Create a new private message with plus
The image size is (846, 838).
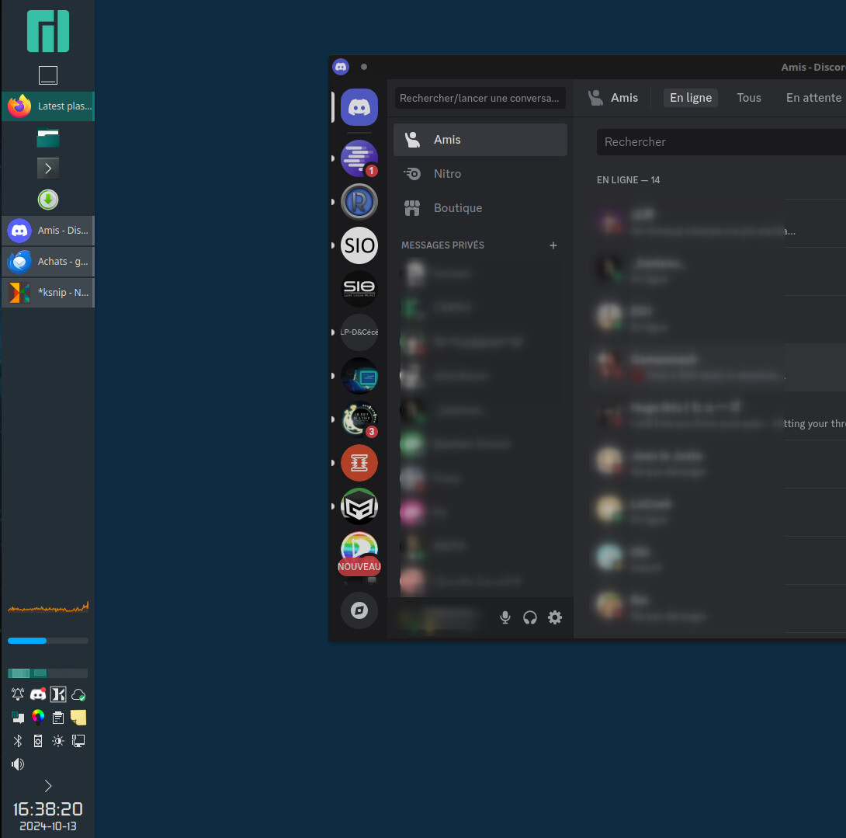(553, 245)
